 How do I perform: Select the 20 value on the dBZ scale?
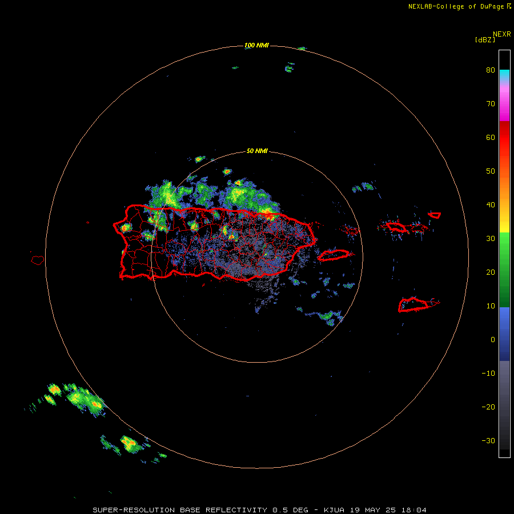point(491,272)
